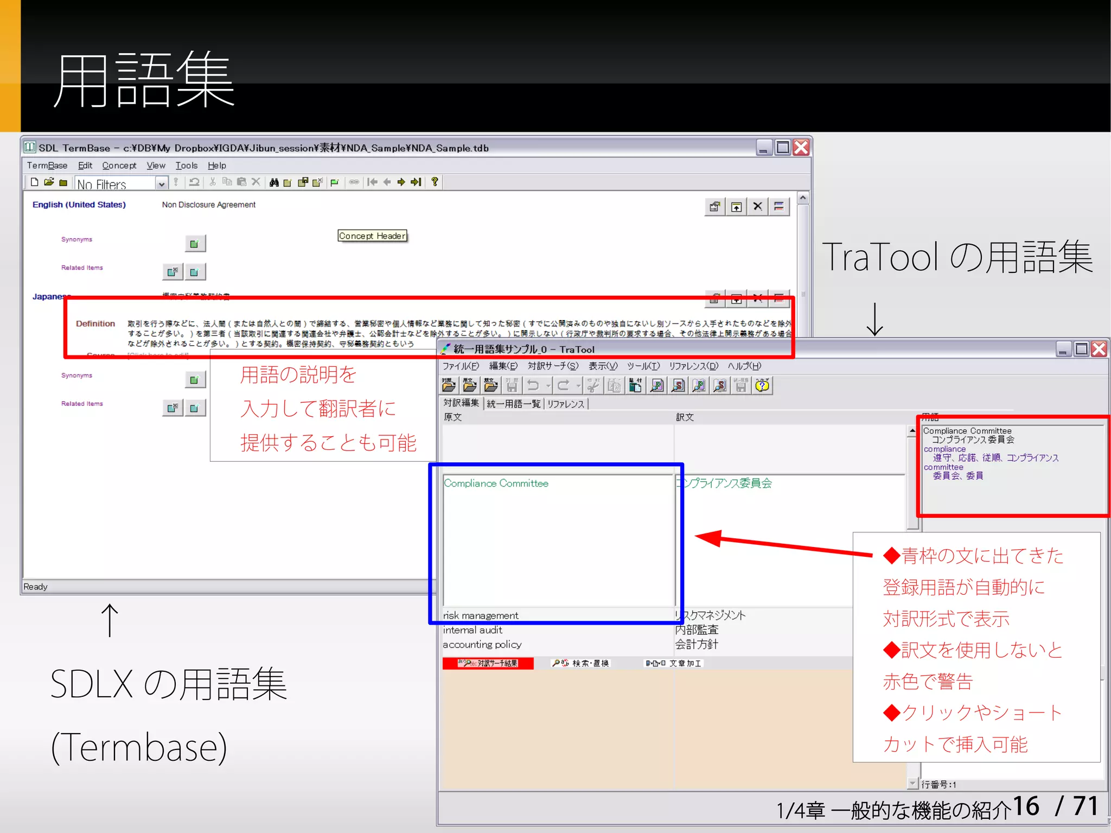
Task: Click the green flag icon in TermBase toolbar
Action: (335, 182)
